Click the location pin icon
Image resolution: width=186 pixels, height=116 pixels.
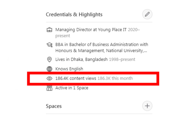tap(49, 60)
